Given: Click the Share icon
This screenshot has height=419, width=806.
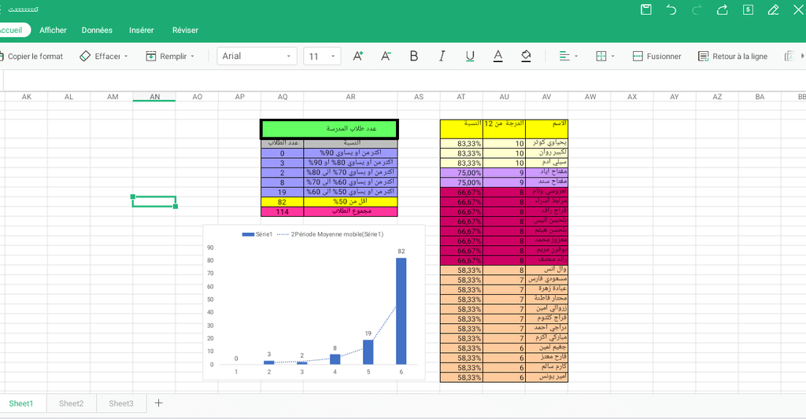Looking at the screenshot, I should pos(723,9).
